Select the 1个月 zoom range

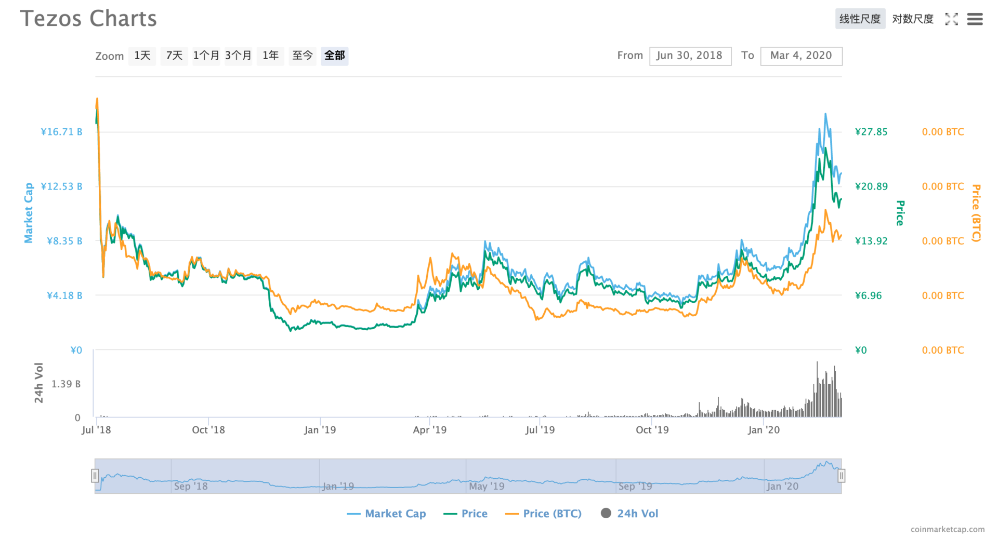(206, 56)
